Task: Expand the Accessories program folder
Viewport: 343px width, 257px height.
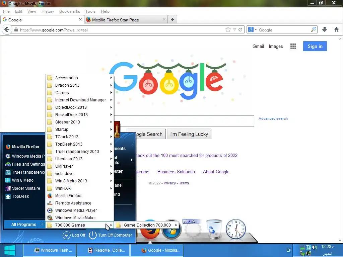Action: click(x=80, y=78)
